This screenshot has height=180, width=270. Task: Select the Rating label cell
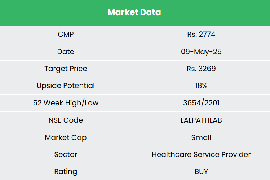[66, 171]
